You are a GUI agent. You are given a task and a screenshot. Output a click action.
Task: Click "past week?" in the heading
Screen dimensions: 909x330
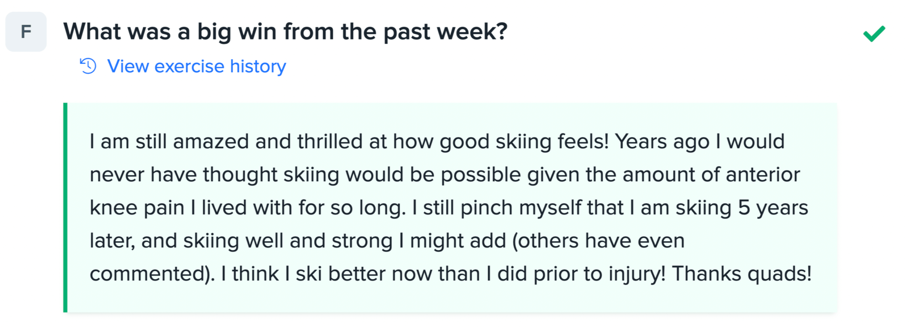(445, 32)
